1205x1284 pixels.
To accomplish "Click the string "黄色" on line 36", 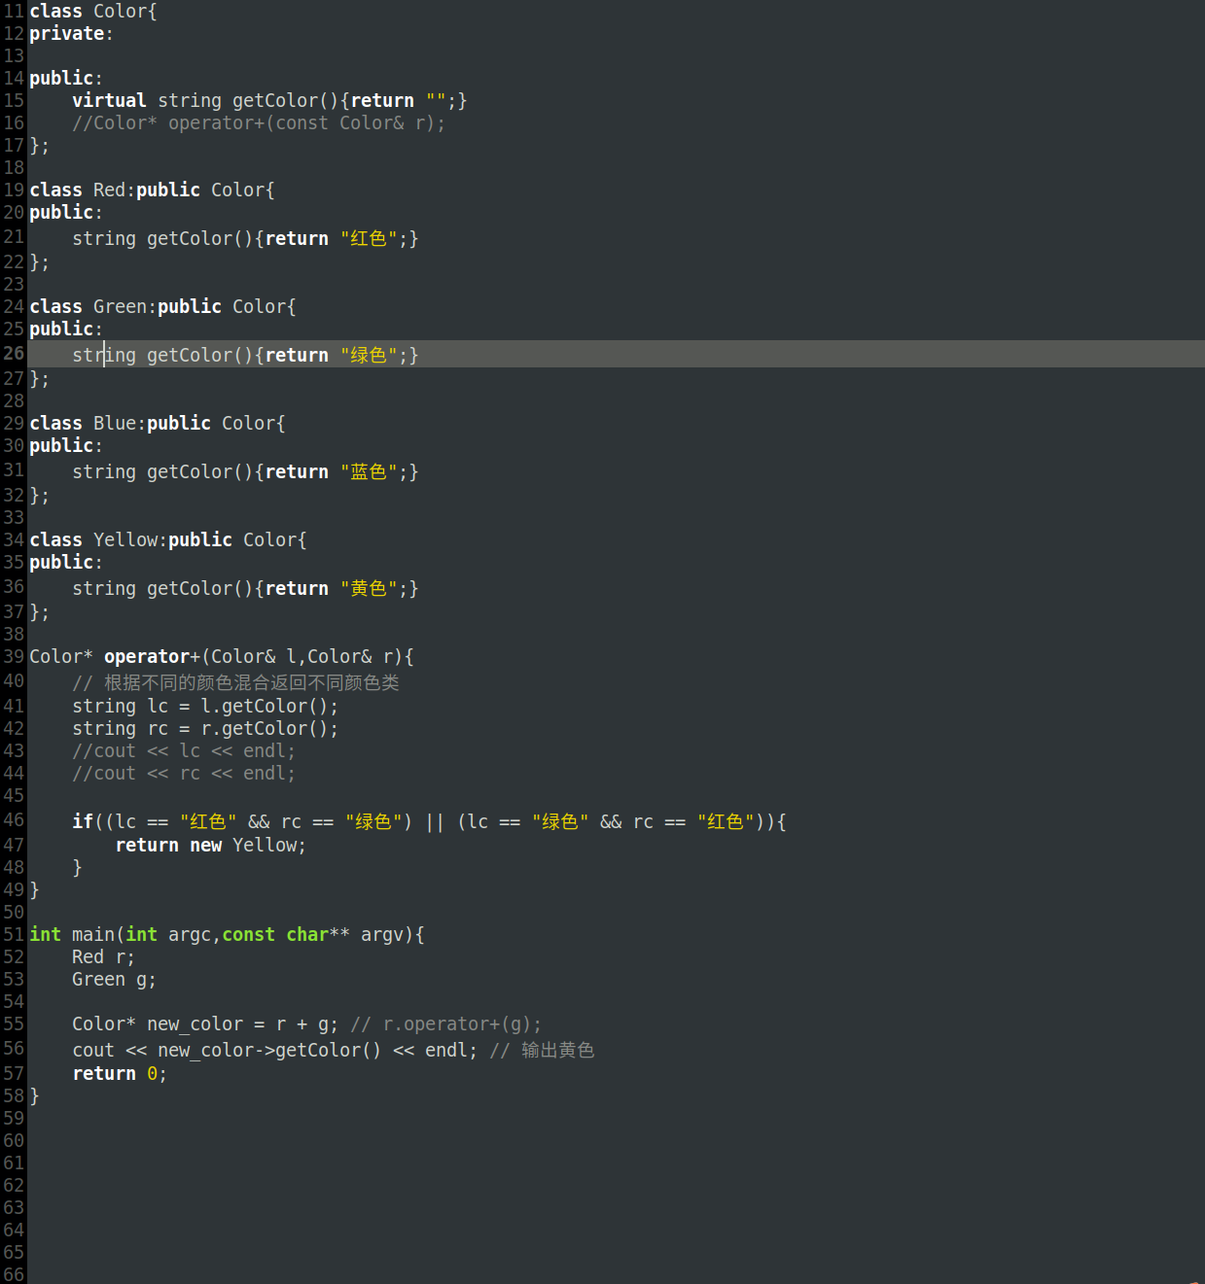I will pos(369,589).
